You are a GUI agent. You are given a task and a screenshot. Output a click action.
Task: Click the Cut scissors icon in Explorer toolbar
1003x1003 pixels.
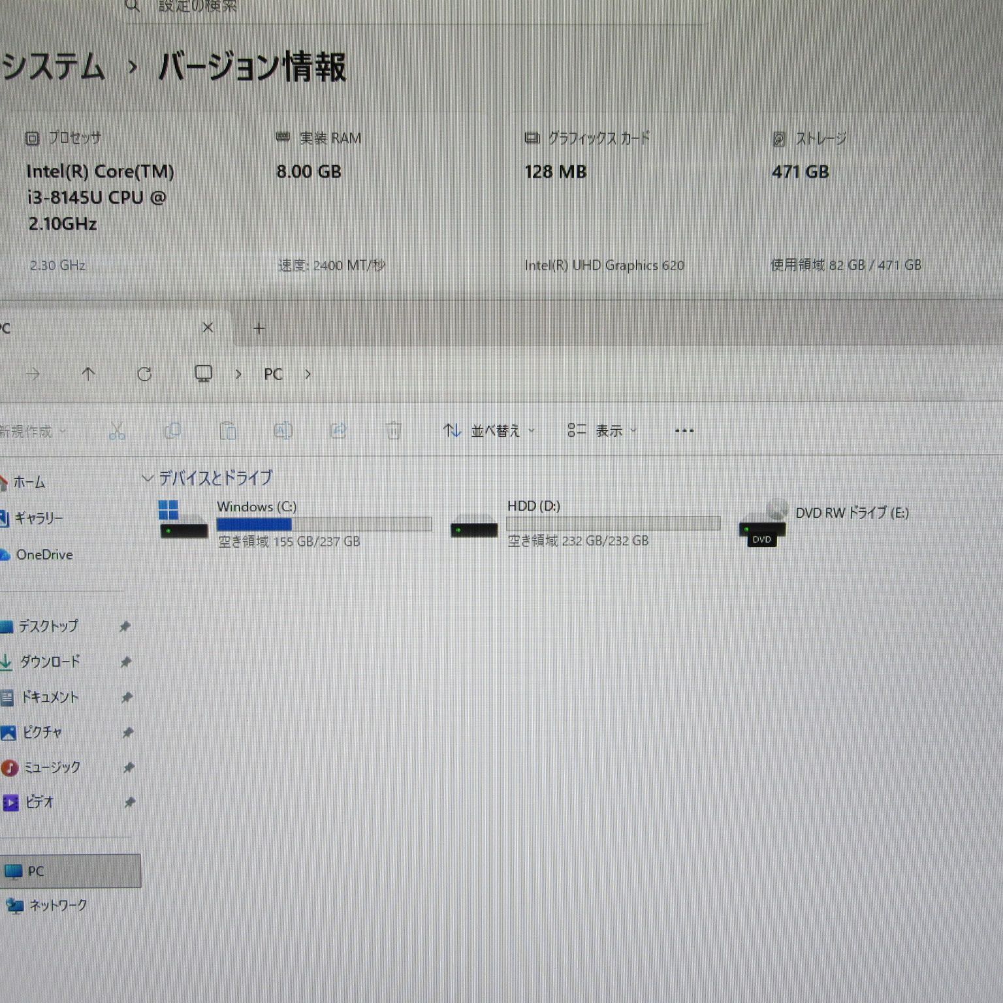117,431
